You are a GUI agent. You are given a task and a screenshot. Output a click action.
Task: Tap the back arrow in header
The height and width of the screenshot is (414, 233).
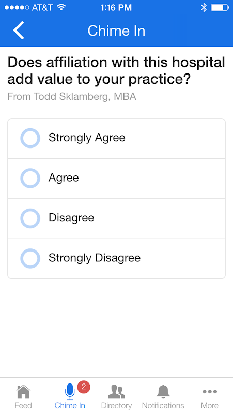pyautogui.click(x=19, y=31)
